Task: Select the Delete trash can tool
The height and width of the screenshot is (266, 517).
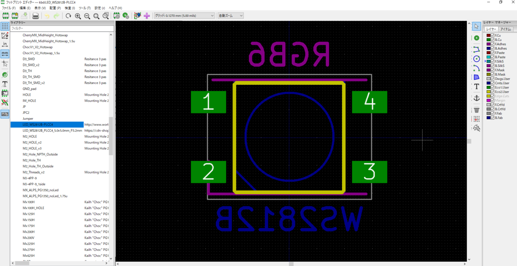Action: click(x=477, y=110)
